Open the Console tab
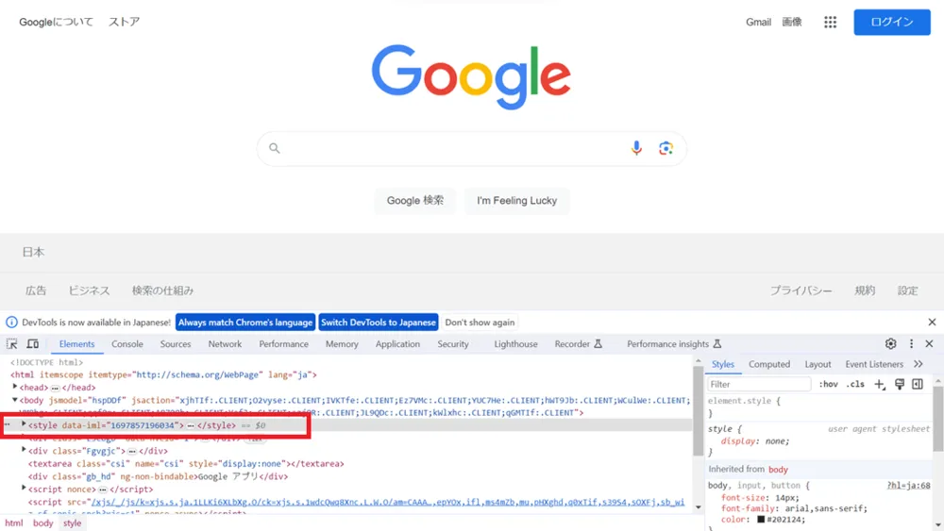944x531 pixels. [x=127, y=344]
